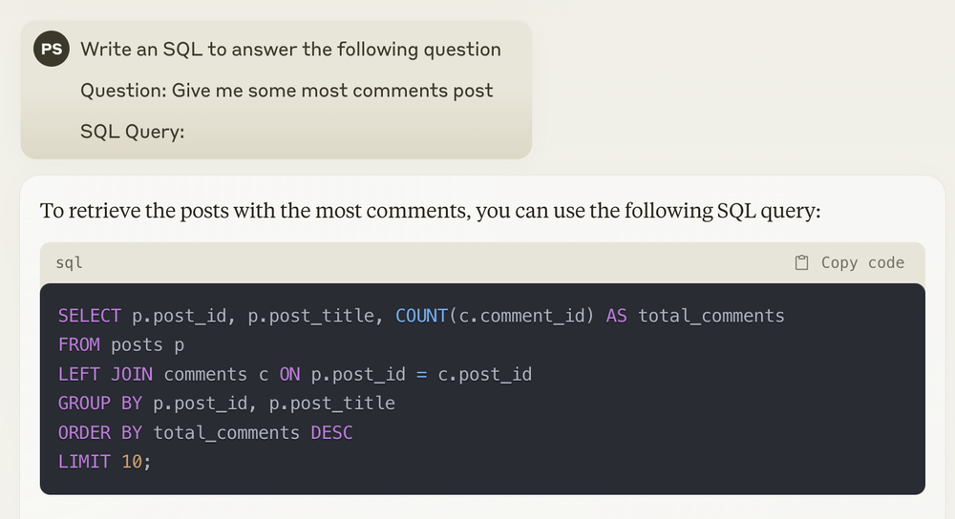955x519 pixels.
Task: Click the LIMIT keyword on the last line
Action: 84,462
